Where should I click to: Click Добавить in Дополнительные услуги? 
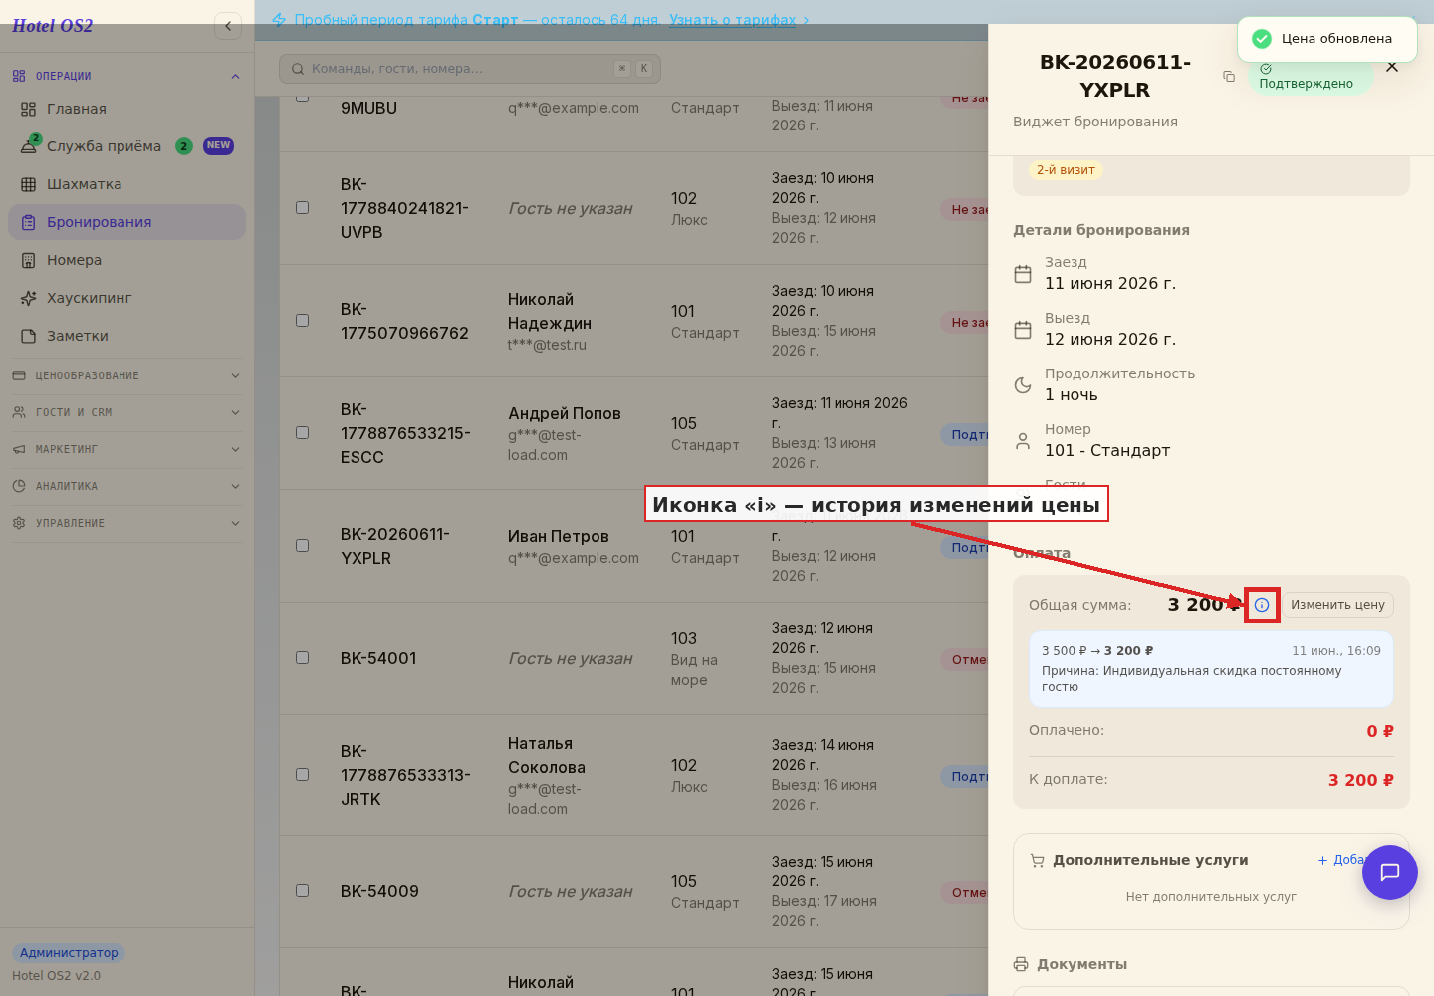1342,860
